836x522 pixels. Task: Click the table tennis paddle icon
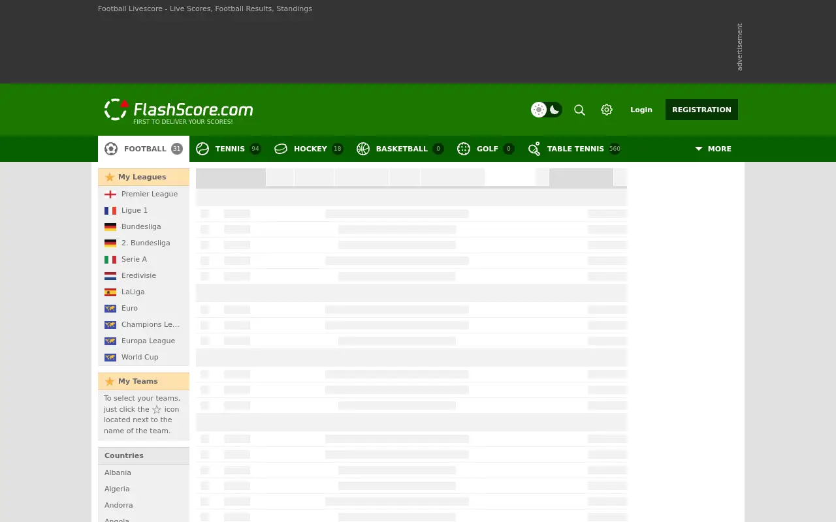click(x=534, y=149)
